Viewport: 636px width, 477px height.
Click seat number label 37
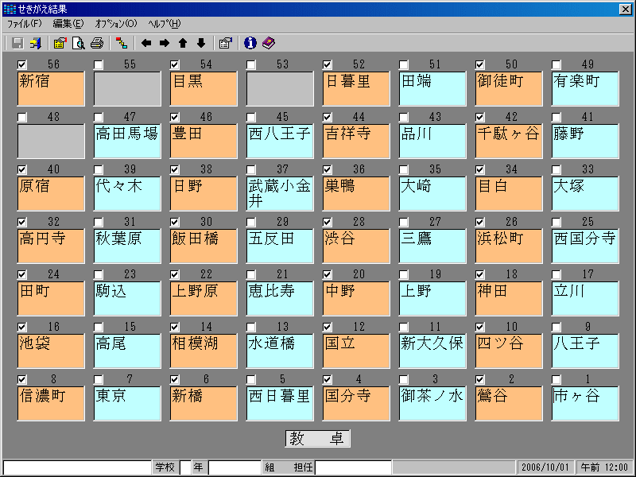coord(282,169)
